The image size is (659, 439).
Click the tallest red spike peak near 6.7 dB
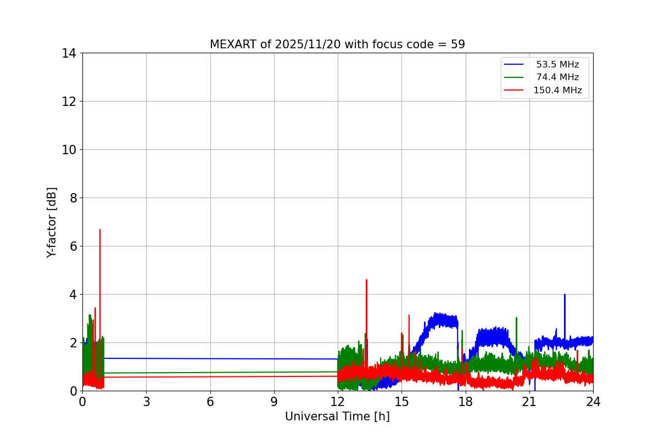[100, 230]
